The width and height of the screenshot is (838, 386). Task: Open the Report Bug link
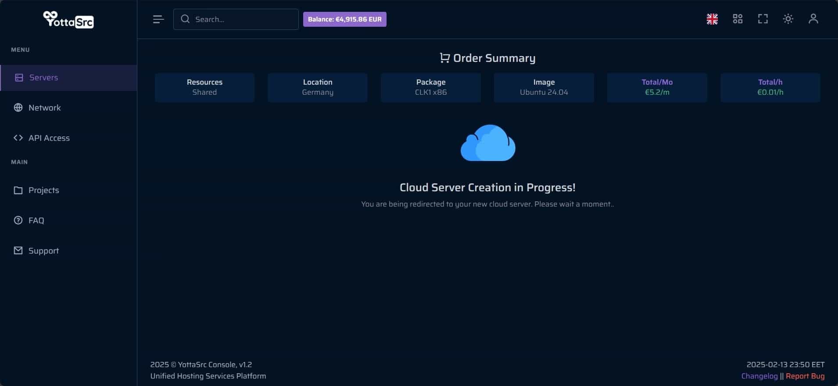tap(805, 376)
